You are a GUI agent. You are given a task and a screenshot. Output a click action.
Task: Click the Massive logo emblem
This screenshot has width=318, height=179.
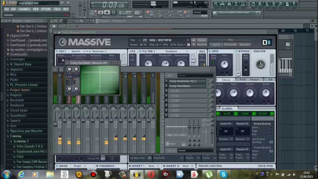click(62, 42)
